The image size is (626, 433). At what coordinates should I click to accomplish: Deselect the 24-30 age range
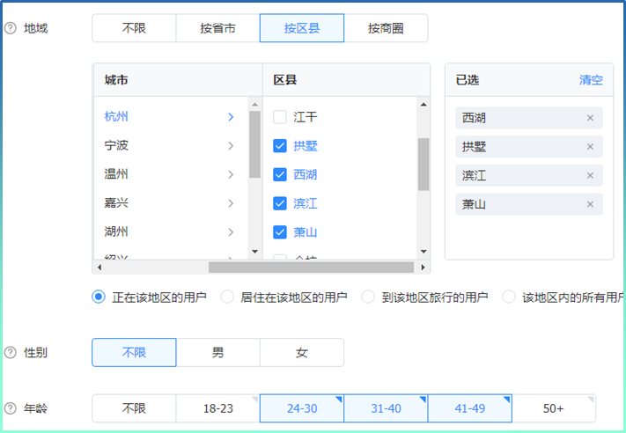point(302,408)
